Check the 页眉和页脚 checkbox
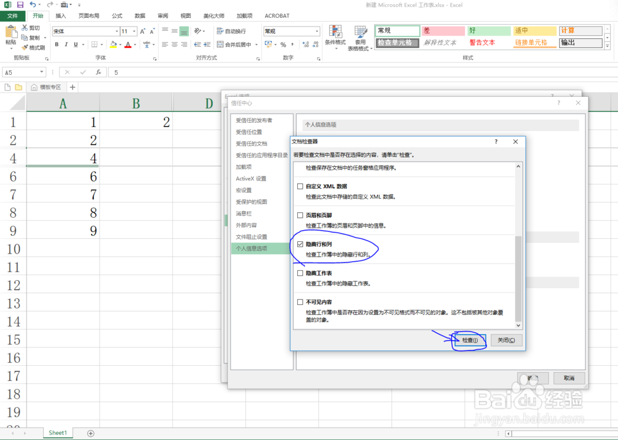This screenshot has height=440, width=618. tap(300, 215)
